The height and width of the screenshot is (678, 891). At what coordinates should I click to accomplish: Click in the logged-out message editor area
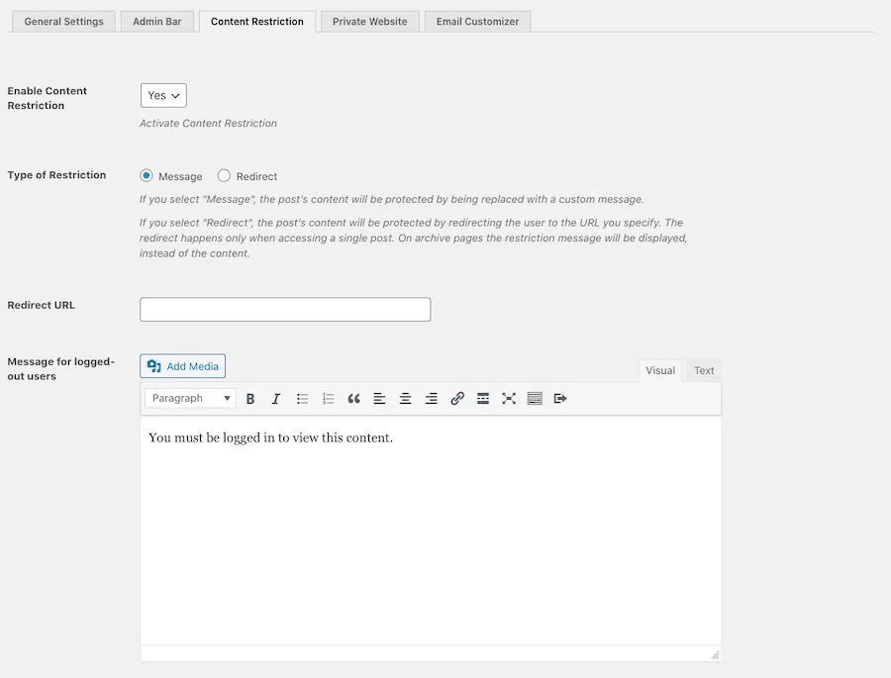click(431, 531)
